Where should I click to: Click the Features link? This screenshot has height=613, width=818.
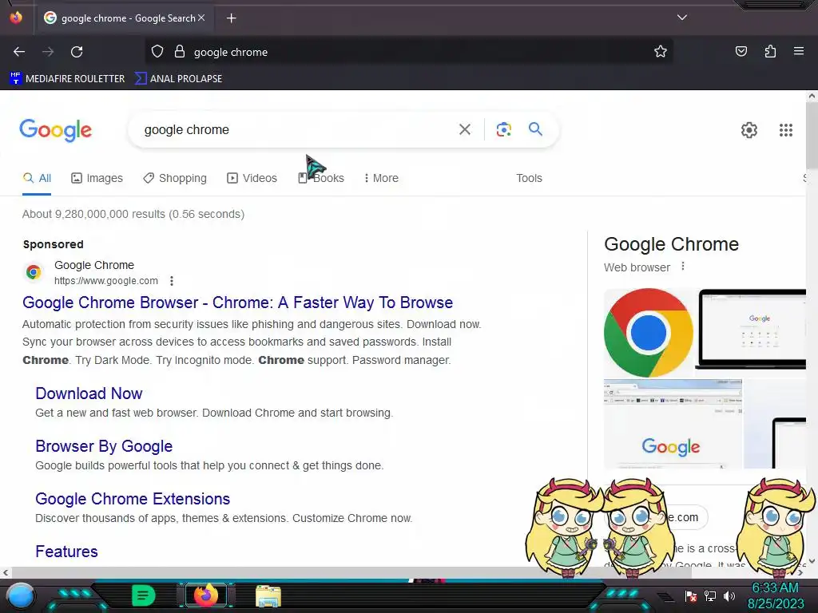click(66, 552)
